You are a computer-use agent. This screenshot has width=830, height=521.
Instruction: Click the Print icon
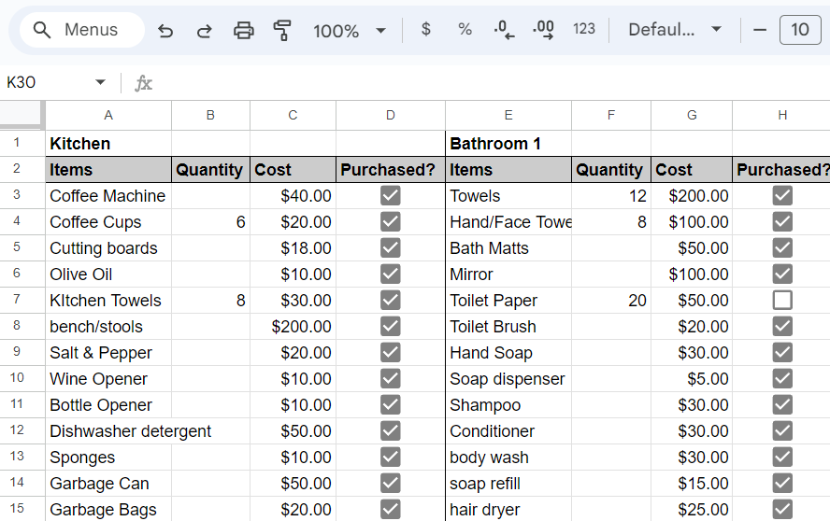pos(244,31)
